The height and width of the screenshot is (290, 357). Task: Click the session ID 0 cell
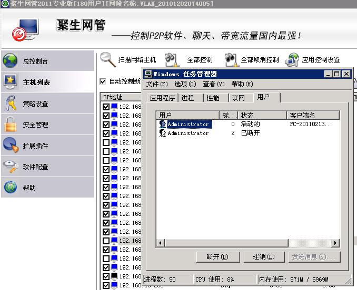coord(233,124)
